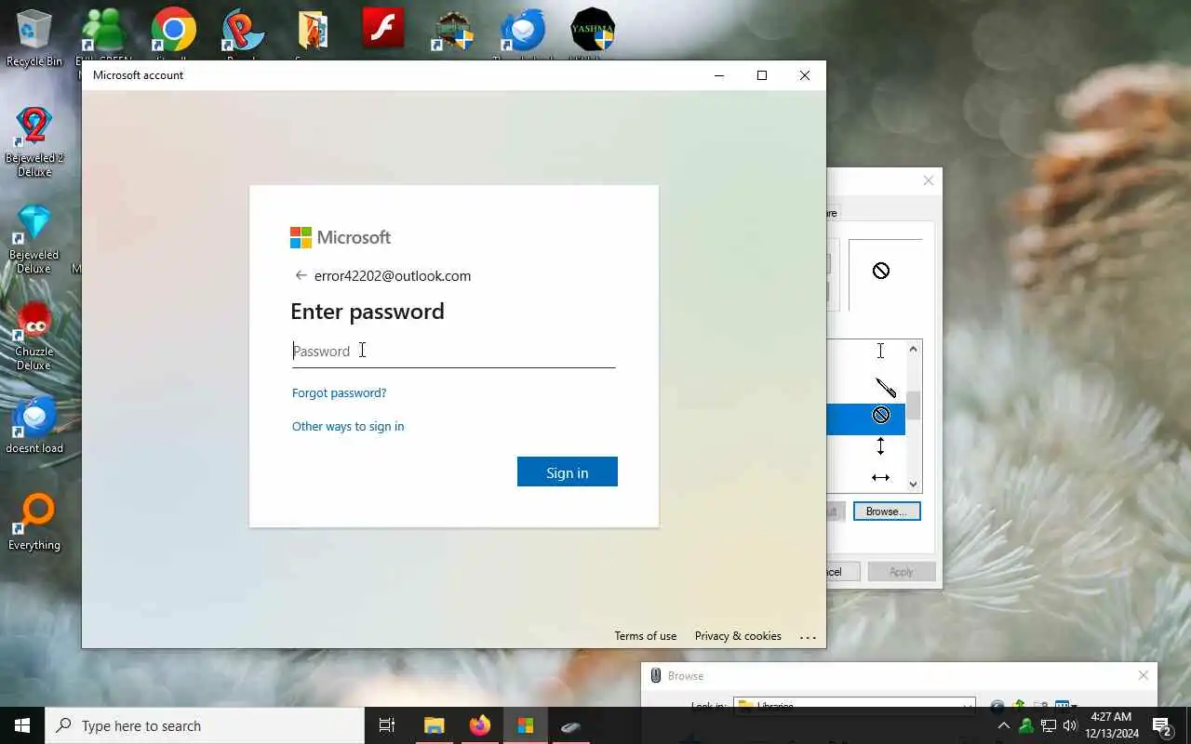Viewport: 1191px width, 744px height.
Task: Open the 'doesnt load' Thunderbird shortcut
Action: [x=34, y=426]
